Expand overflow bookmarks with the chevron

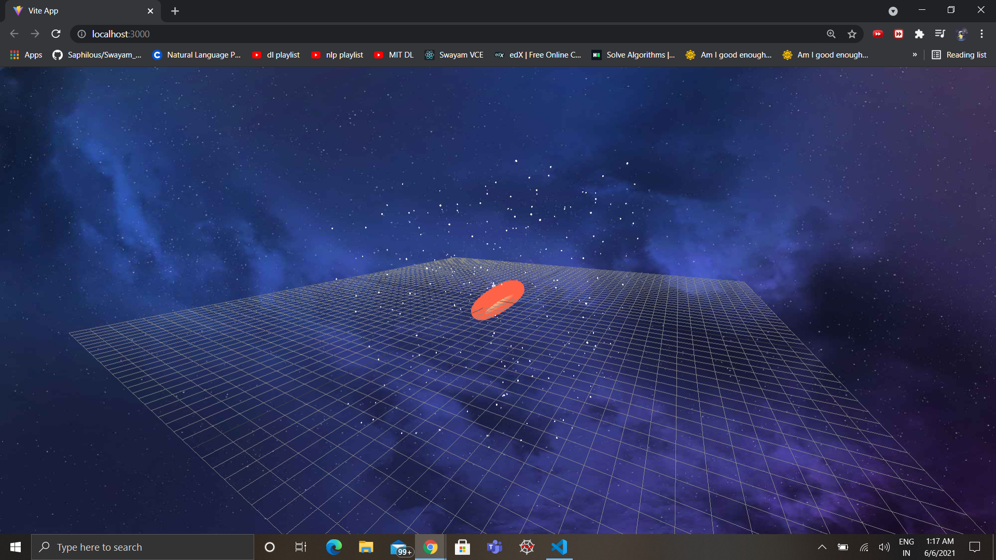point(915,54)
